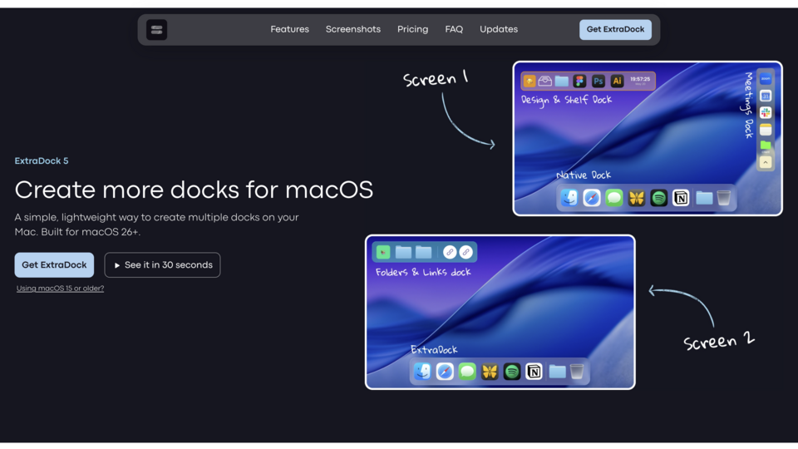Click the butterfly app icon in the Native Dock
This screenshot has width=798, height=449.
click(636, 198)
